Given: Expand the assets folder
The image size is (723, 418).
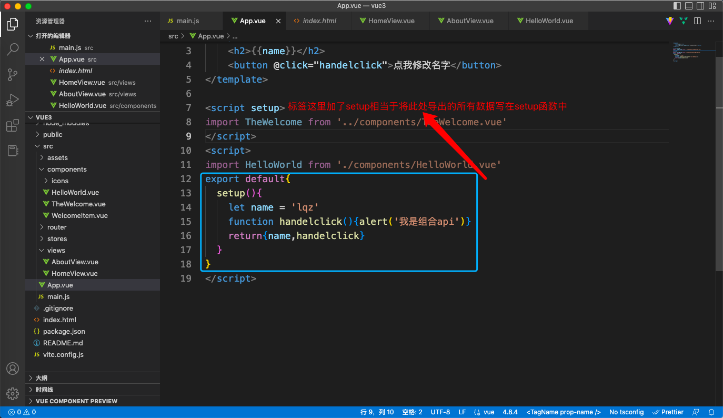Looking at the screenshot, I should pyautogui.click(x=93, y=158).
